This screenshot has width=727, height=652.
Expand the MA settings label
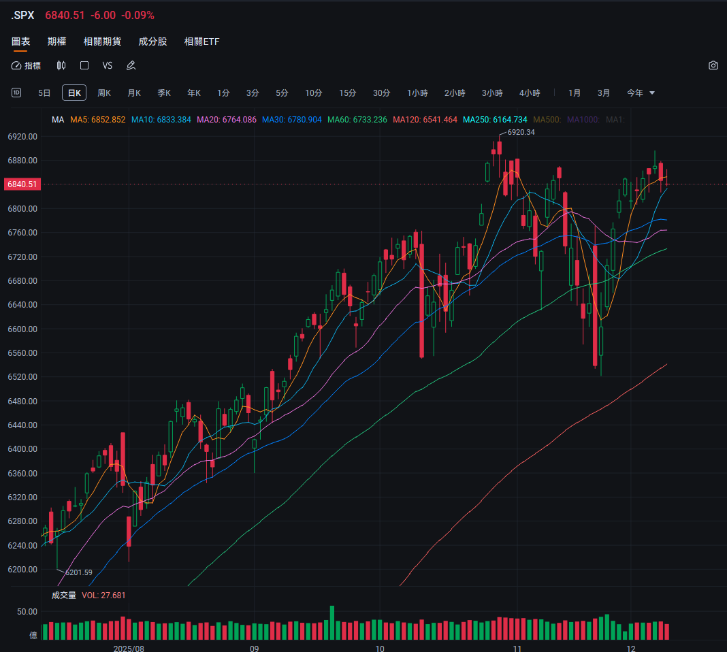58,118
